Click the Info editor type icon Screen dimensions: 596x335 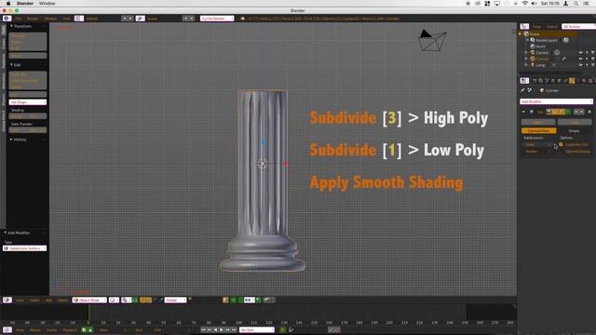pos(7,19)
